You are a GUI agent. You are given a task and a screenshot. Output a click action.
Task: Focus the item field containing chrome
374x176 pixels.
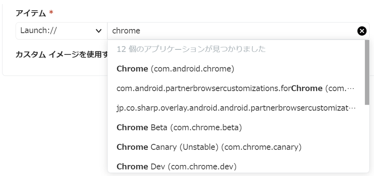click(x=229, y=31)
